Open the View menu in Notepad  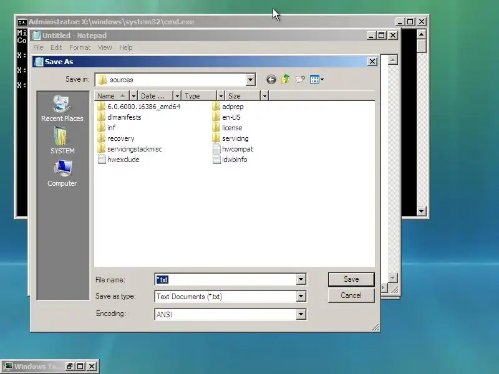pos(105,47)
